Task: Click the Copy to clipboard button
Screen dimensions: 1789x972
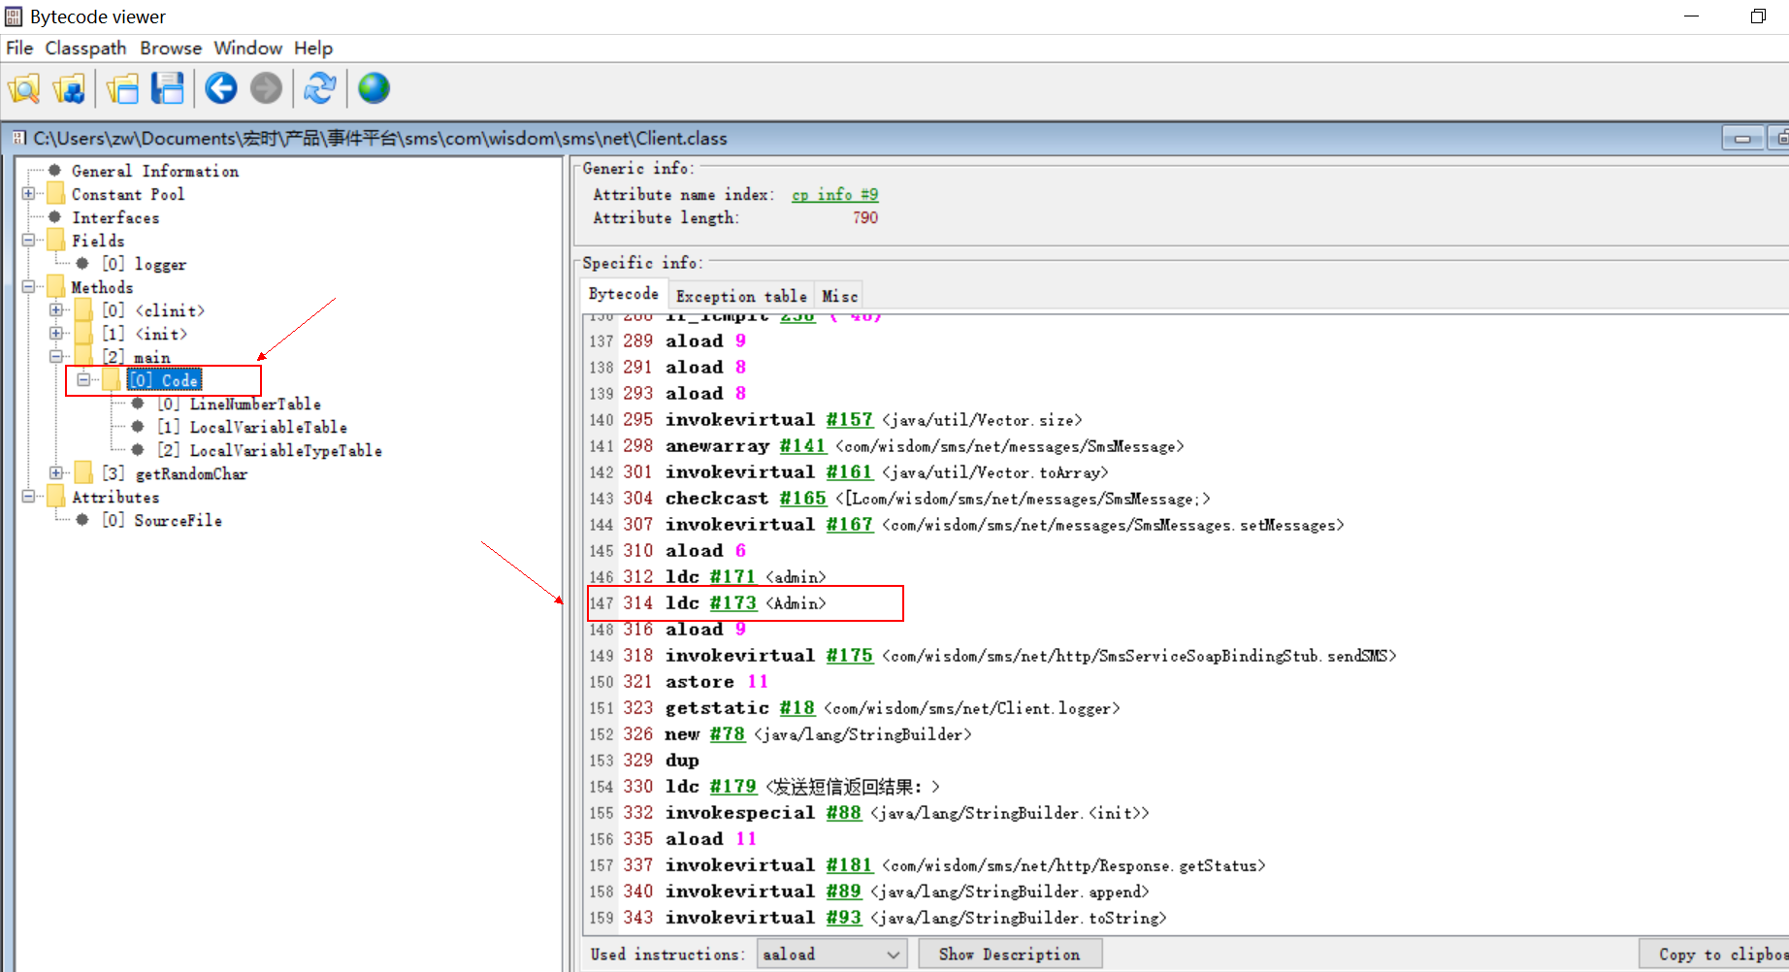Action: [1713, 955]
